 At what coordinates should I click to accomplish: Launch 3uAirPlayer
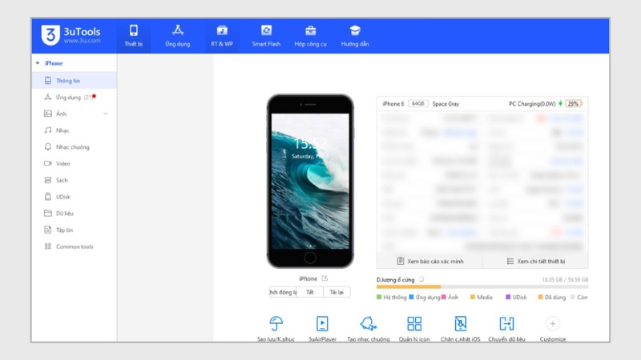tap(322, 324)
